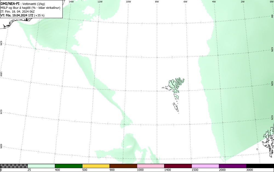Click the 18W label on left edge
This screenshot has height=172, width=274.
click(1, 74)
